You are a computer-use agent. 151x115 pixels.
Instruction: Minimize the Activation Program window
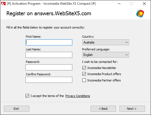[119, 4]
